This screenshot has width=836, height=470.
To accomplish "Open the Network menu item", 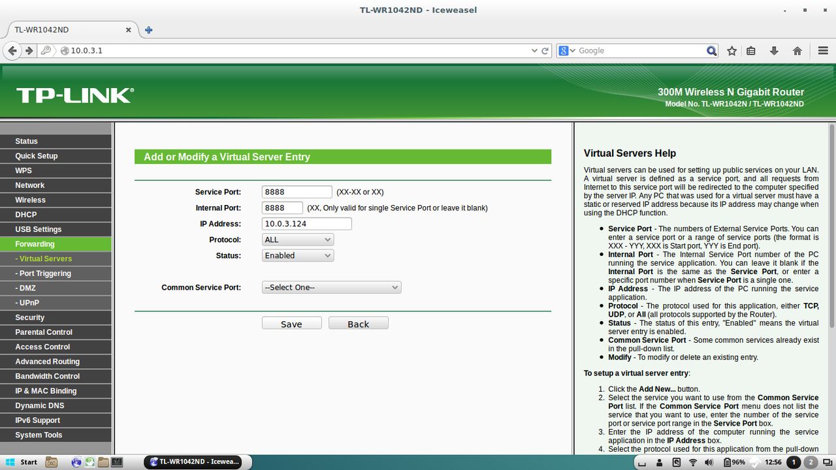I will [56, 185].
